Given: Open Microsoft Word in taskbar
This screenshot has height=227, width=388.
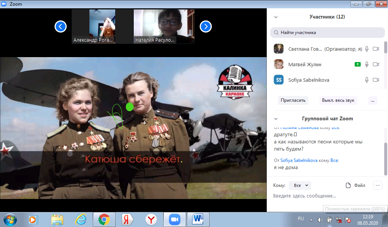Looking at the screenshot, I should click(x=198, y=219).
